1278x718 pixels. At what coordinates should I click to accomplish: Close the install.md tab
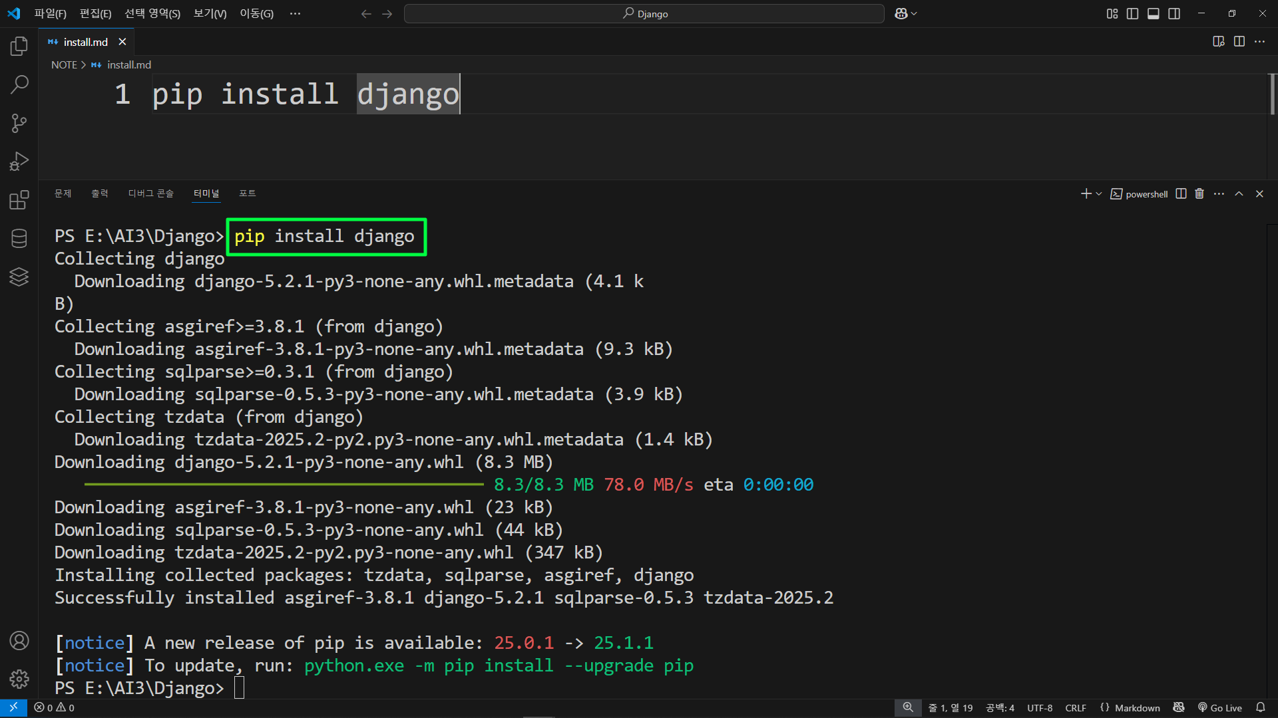click(x=122, y=42)
